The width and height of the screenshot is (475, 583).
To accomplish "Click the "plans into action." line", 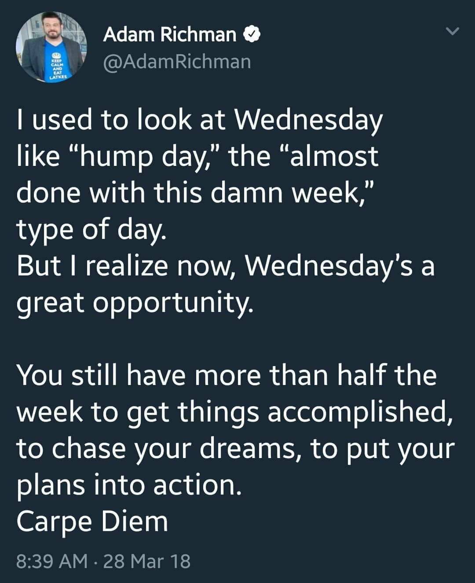I will [129, 485].
